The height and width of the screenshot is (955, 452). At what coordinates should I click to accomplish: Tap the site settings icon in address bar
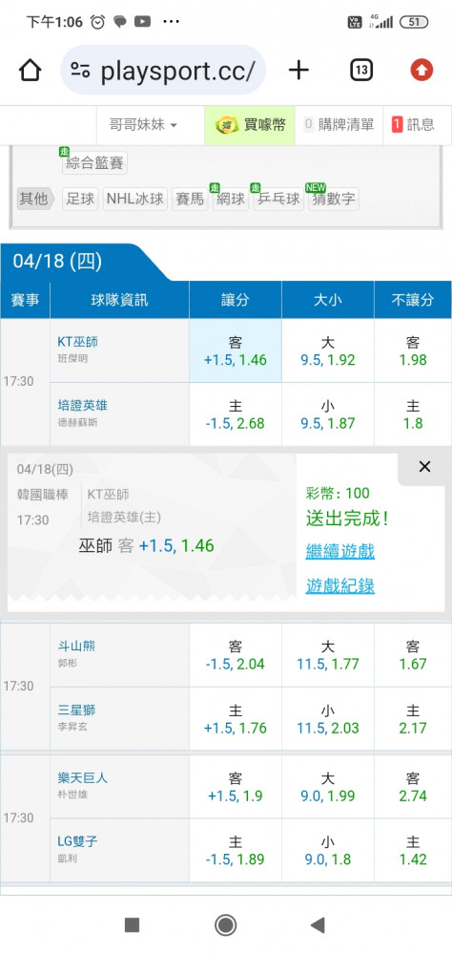(80, 71)
